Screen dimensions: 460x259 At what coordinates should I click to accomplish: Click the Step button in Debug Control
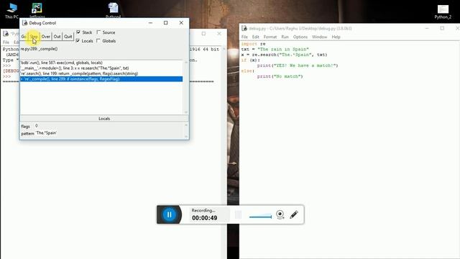[x=34, y=37]
